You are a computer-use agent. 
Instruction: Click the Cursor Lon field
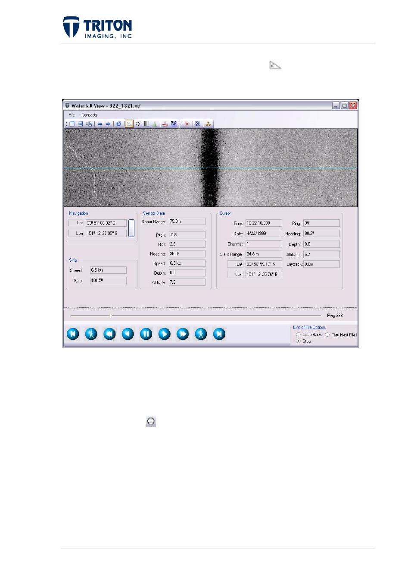tap(264, 274)
